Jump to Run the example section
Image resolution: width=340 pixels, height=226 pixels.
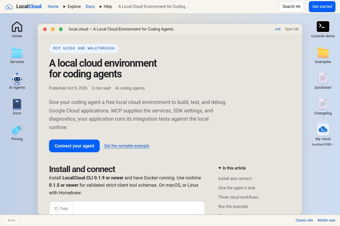click(233, 207)
